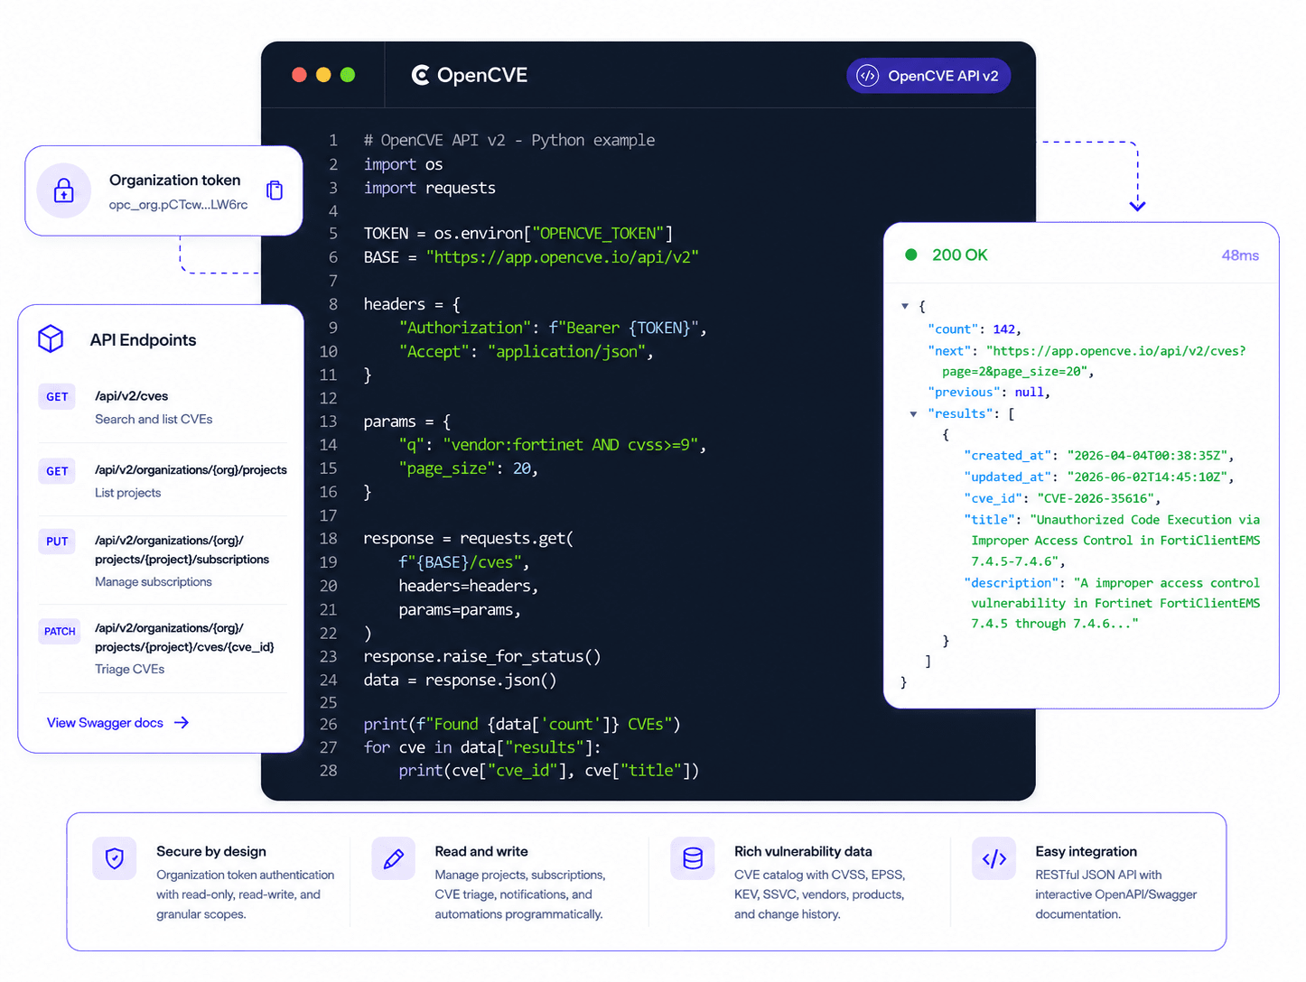Screen dimensions: 1306x982
Task: Click the Rich vulnerability data feature title
Action: (803, 851)
